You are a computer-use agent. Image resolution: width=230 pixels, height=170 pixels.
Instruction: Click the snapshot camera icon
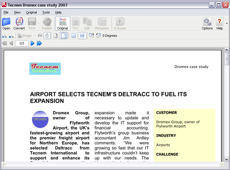coord(40,35)
